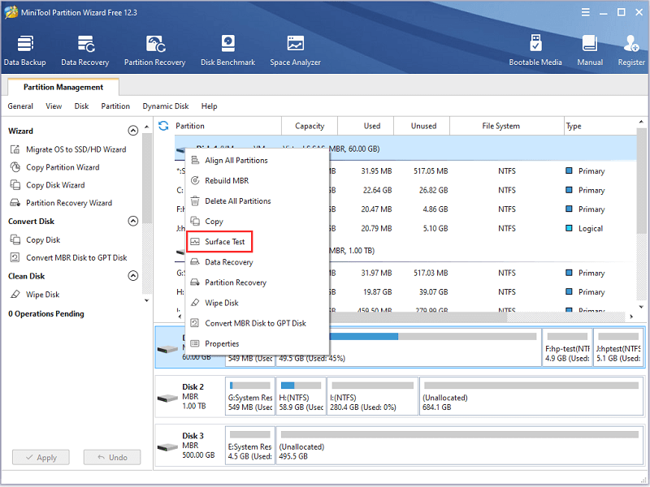Open the Data Backup tool
This screenshot has width=650, height=487.
(x=25, y=50)
